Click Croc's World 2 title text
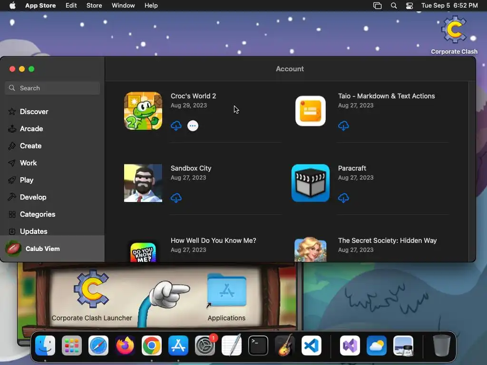487x365 pixels. coord(193,96)
